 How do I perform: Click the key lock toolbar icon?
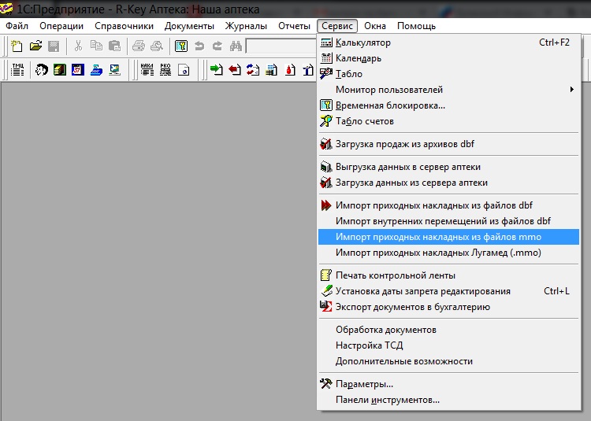[181, 46]
